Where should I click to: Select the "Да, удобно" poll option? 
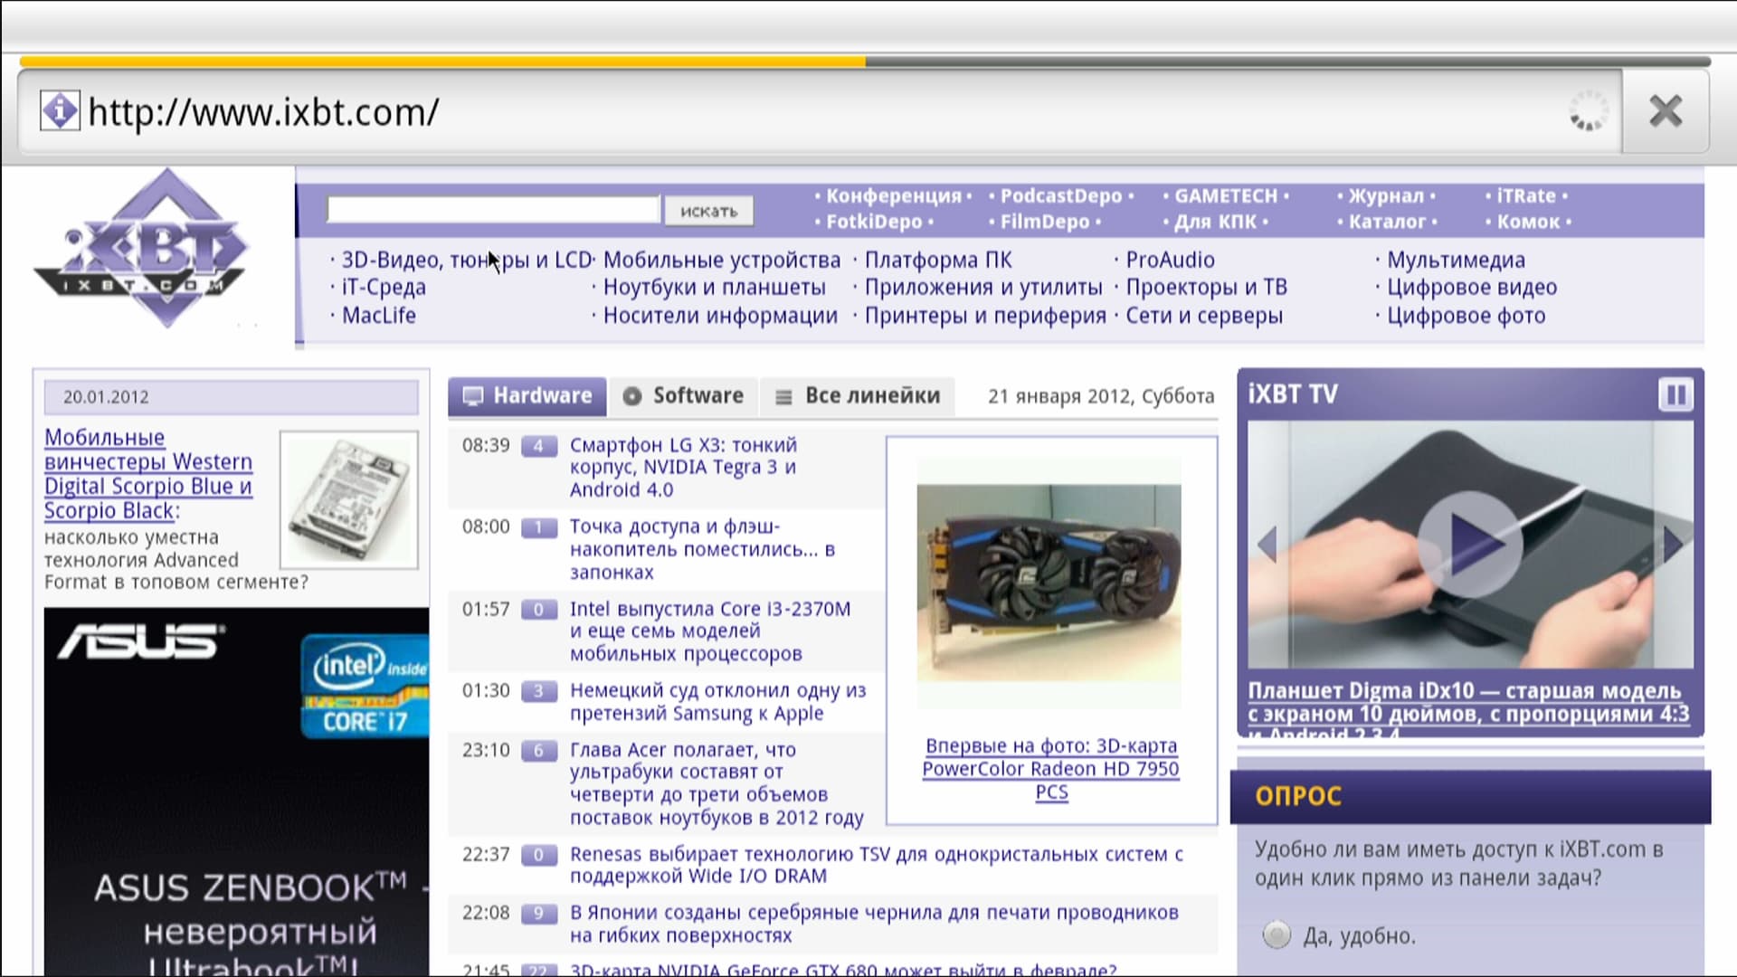[x=1277, y=934]
